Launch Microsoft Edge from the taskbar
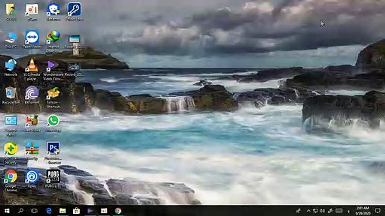385x216 pixels. [x=49, y=211]
